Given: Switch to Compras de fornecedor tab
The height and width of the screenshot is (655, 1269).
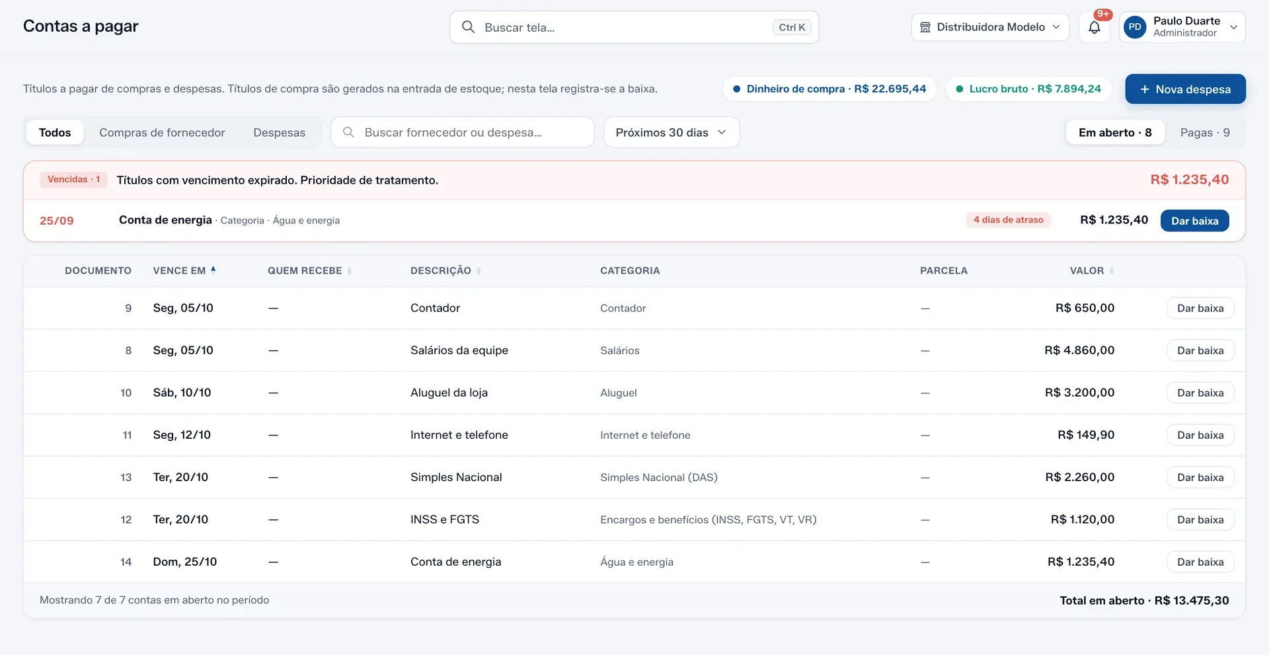Looking at the screenshot, I should tap(162, 132).
